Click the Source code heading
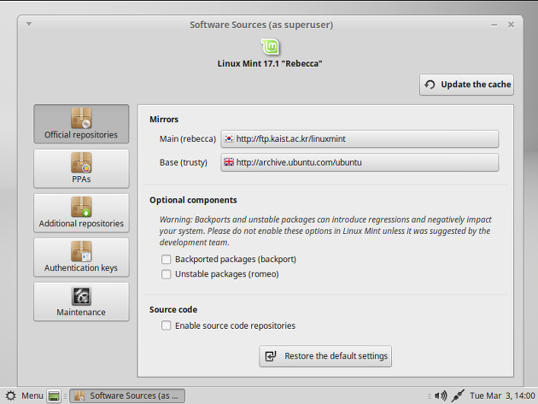Viewport: 538px width, 404px height. coord(173,309)
